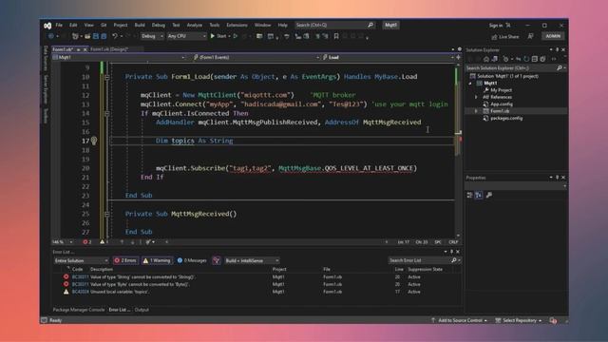Click the Undo toolbar icon
This screenshot has width=608, height=342.
click(115, 36)
